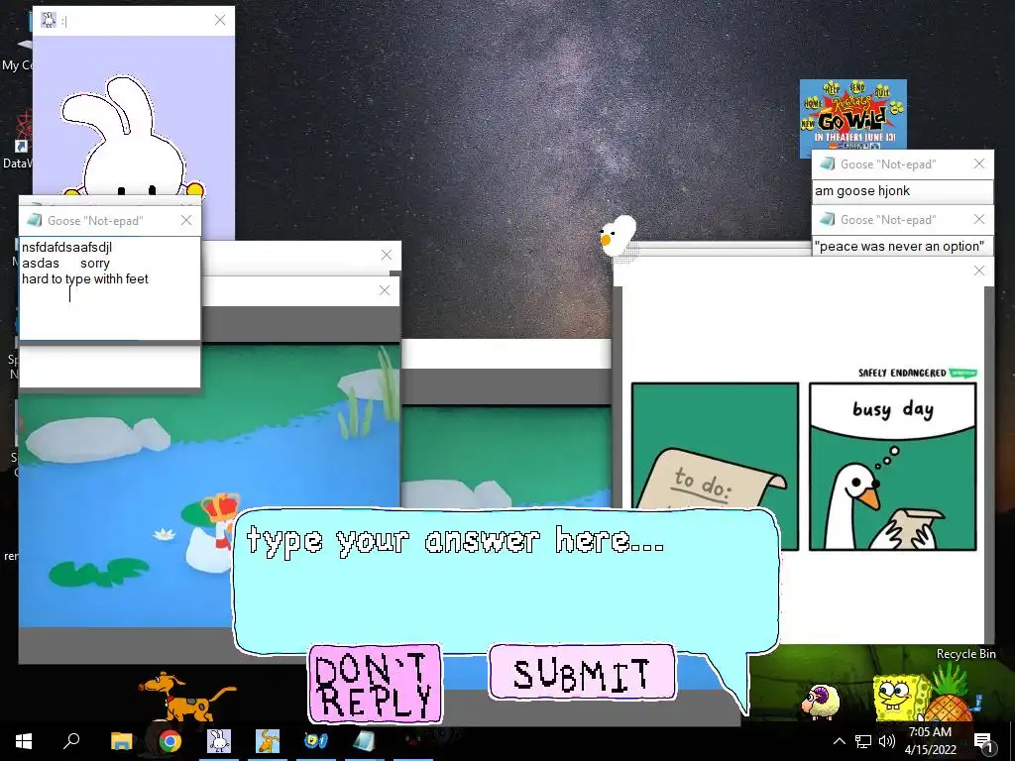This screenshot has height=761, width=1015.
Task: Close the Not-epad with 'hard to type' text
Action: tap(186, 220)
